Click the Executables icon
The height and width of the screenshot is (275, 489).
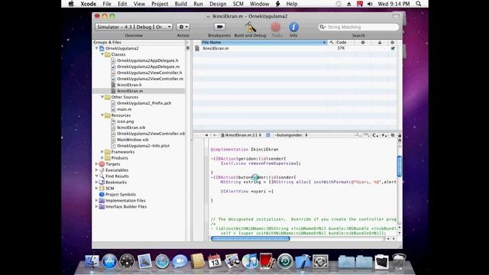coord(102,170)
